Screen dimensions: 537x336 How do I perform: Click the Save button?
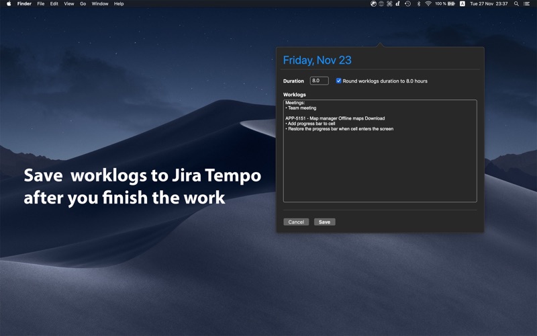tap(324, 222)
